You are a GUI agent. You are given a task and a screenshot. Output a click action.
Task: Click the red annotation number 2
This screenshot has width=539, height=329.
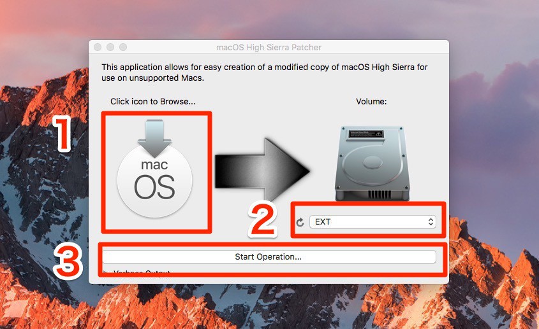pyautogui.click(x=263, y=221)
